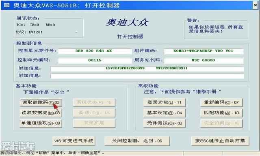
Task: Select 单通道读取 - 09 button
Action: (41, 123)
